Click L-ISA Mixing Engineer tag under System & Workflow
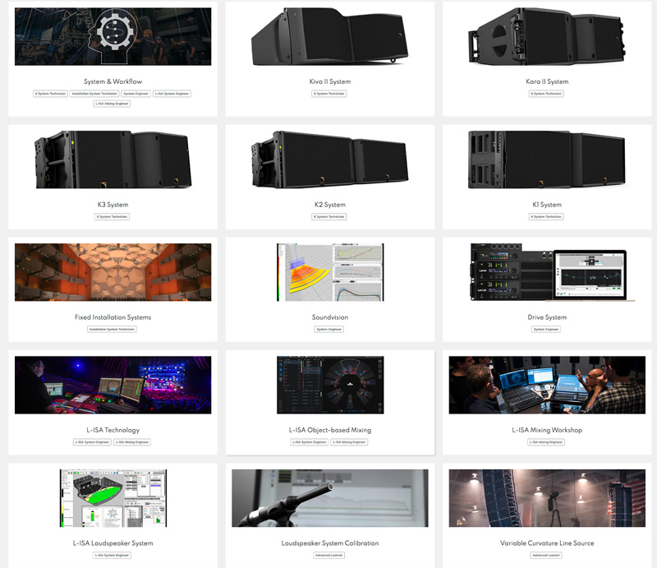 coord(112,104)
